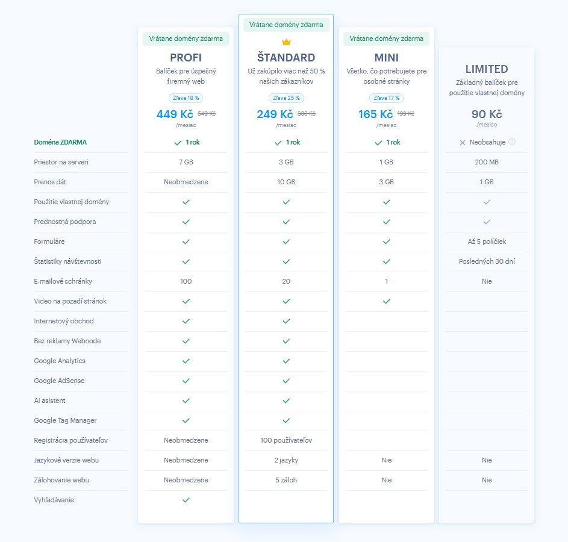Click the Vyhľadávanie row label
The image size is (568, 542).
[x=54, y=500]
